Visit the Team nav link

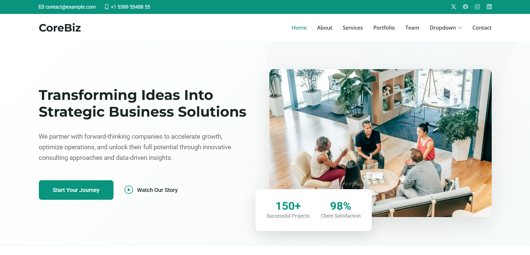412,28
